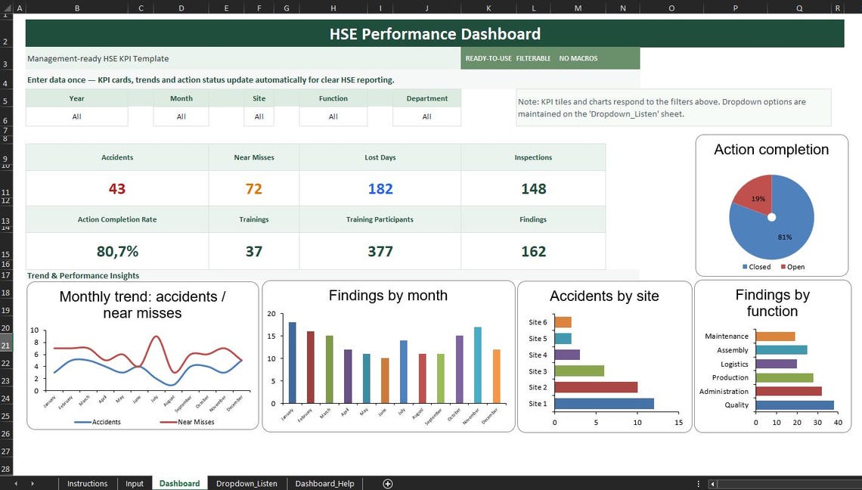The image size is (862, 490).
Task: Click the Site 2 bar in Accidents by site
Action: tap(596, 387)
